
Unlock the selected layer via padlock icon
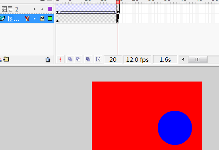(42, 19)
